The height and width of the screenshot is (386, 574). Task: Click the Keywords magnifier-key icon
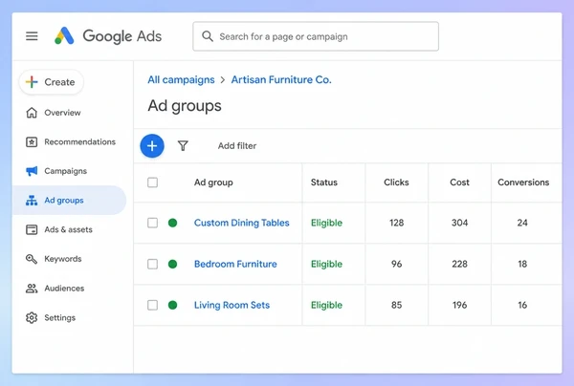pos(32,259)
